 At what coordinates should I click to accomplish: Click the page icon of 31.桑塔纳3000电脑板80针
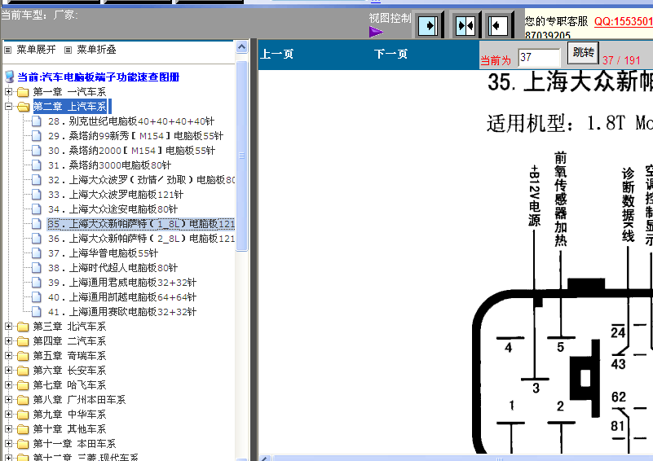[37, 165]
